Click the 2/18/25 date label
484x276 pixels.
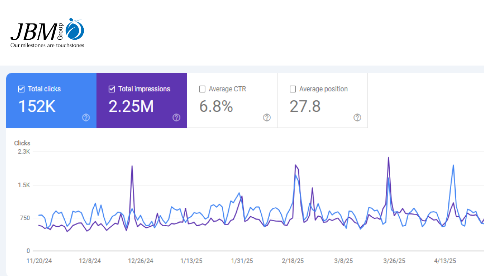(x=293, y=261)
